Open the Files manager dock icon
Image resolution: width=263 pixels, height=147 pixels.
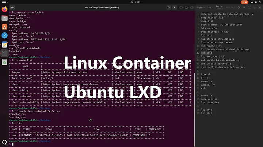(x=4, y=18)
